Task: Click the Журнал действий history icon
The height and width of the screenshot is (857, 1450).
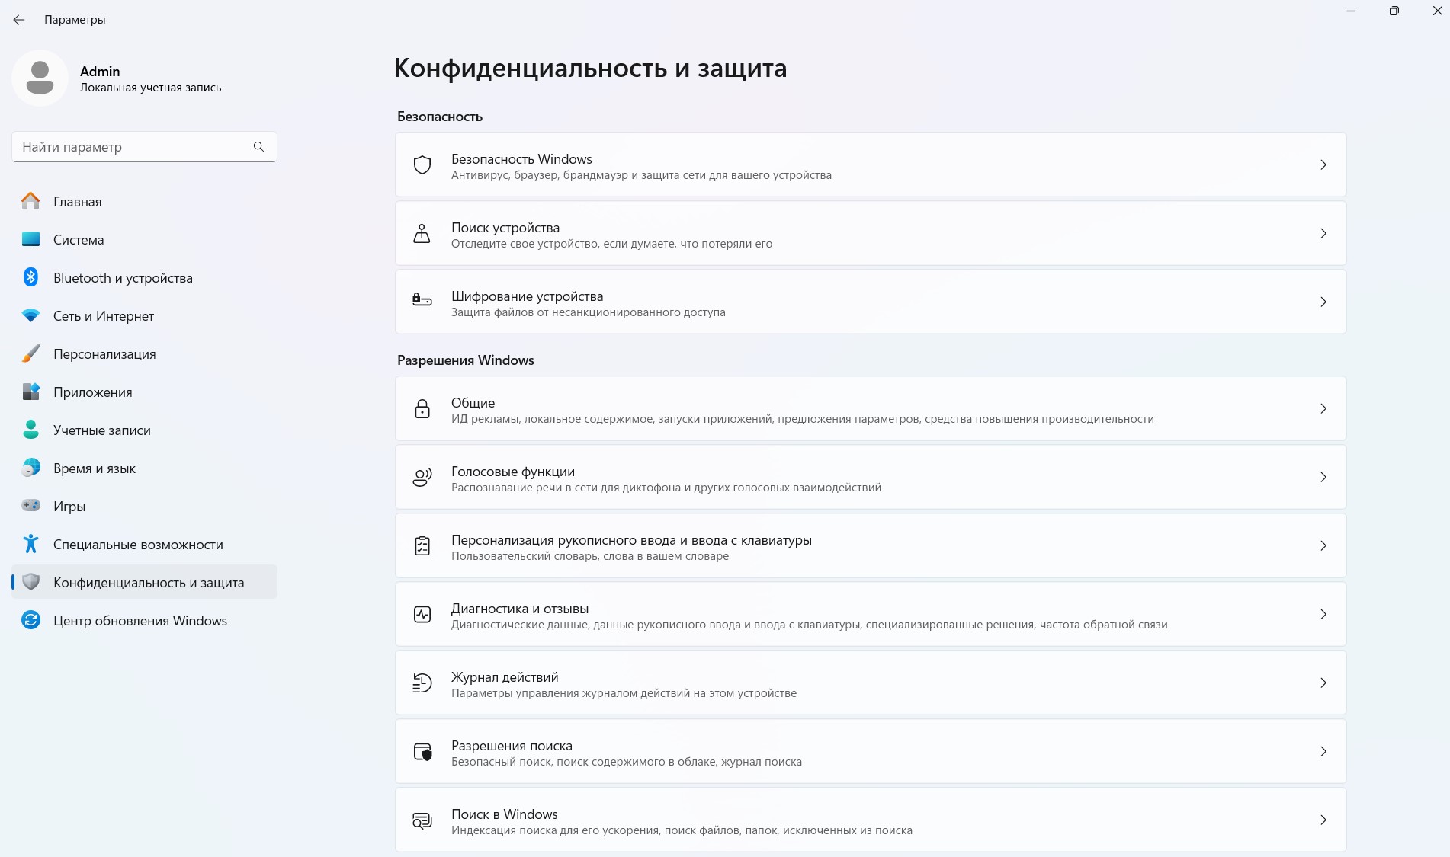Action: point(422,683)
